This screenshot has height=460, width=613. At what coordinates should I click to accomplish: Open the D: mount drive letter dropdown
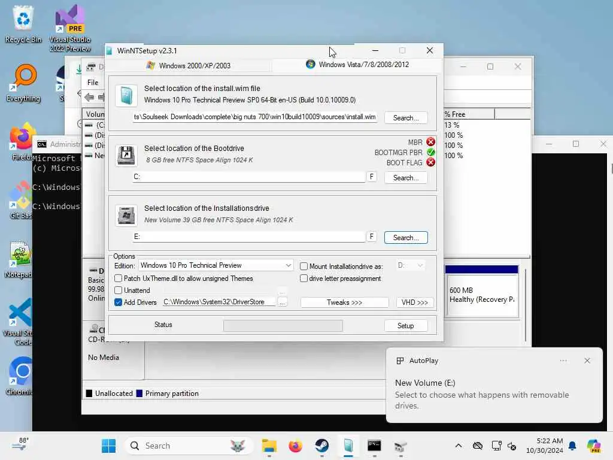click(x=411, y=265)
